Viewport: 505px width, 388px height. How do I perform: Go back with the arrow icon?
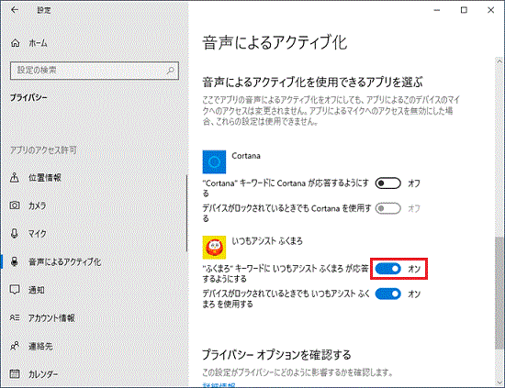15,10
